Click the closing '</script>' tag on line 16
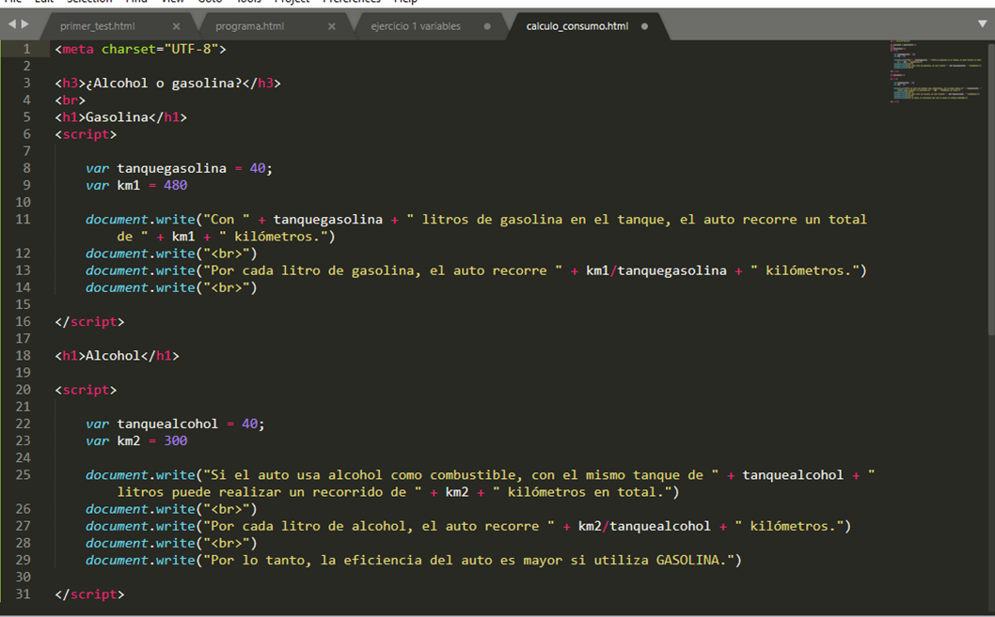 point(89,322)
